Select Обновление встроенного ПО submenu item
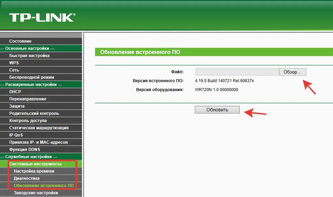This screenshot has width=333, height=197. [x=41, y=185]
